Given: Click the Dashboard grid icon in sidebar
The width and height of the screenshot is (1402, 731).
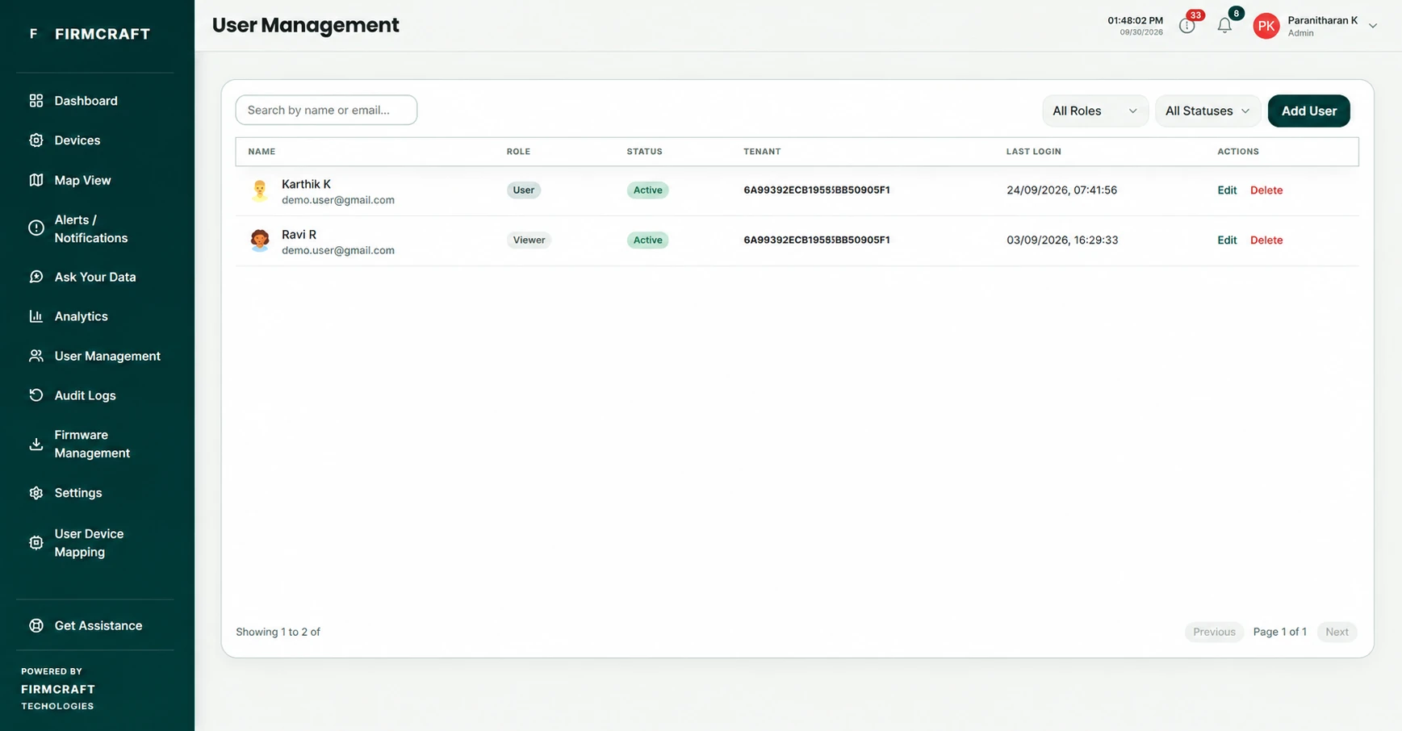Looking at the screenshot, I should pyautogui.click(x=36, y=101).
